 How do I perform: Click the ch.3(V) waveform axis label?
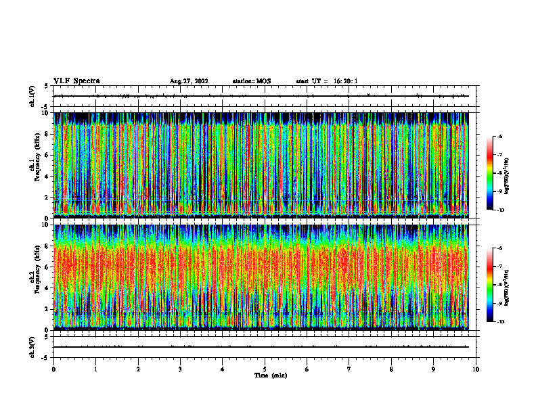(32, 347)
